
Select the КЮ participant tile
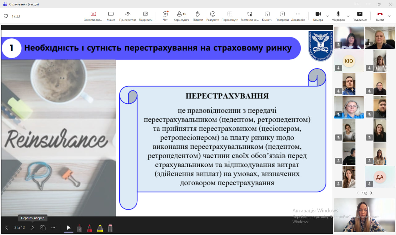pos(349,61)
